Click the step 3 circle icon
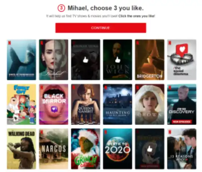Viewport: 202px width, 172px height. (x=61, y=8)
